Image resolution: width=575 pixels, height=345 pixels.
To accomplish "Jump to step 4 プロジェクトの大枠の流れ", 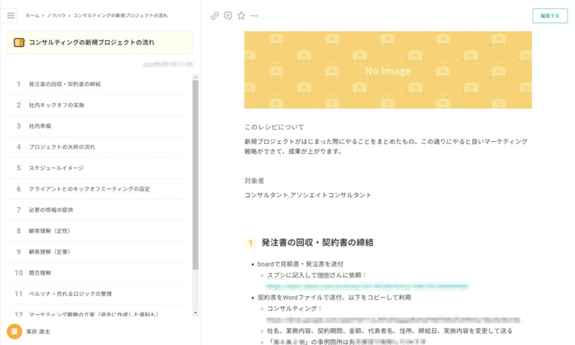I will (97, 147).
